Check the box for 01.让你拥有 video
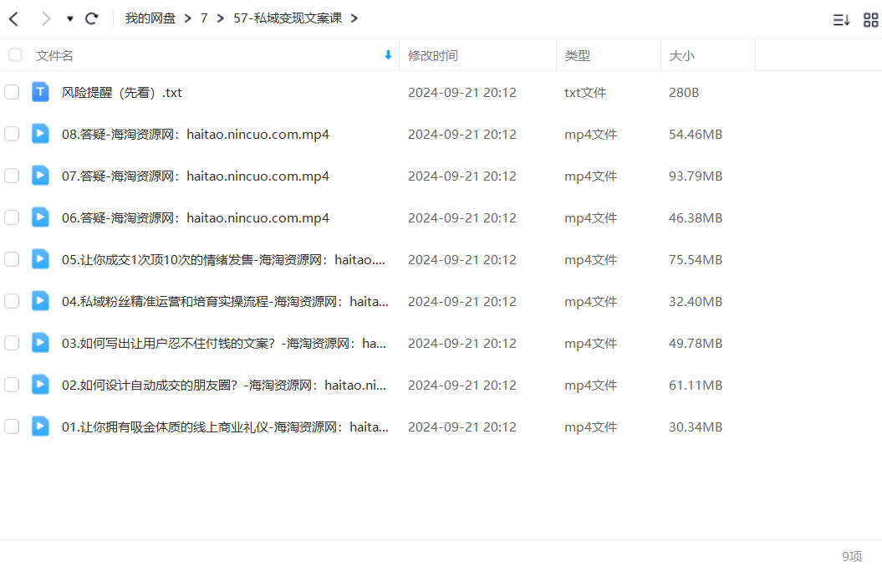The height and width of the screenshot is (572, 882). click(12, 426)
